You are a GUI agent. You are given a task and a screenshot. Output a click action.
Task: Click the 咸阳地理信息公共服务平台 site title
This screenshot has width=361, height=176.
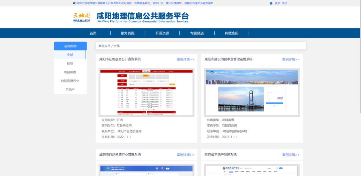coord(142,17)
